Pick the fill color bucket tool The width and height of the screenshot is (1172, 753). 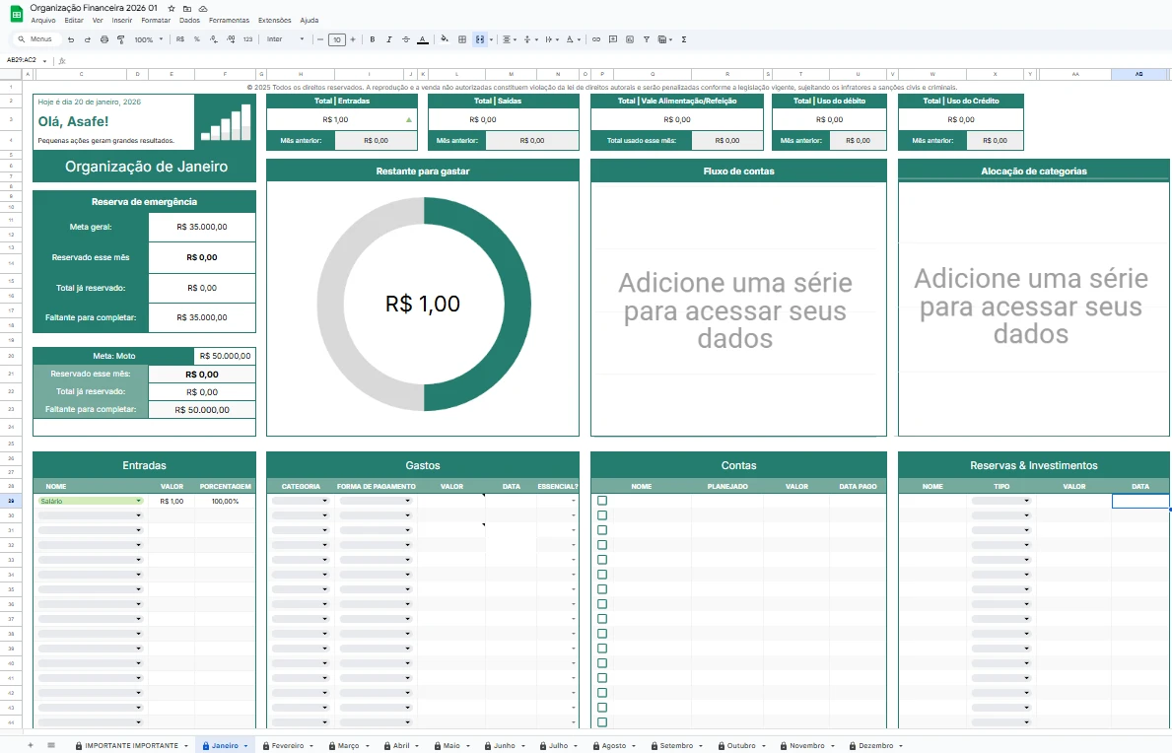[444, 39]
